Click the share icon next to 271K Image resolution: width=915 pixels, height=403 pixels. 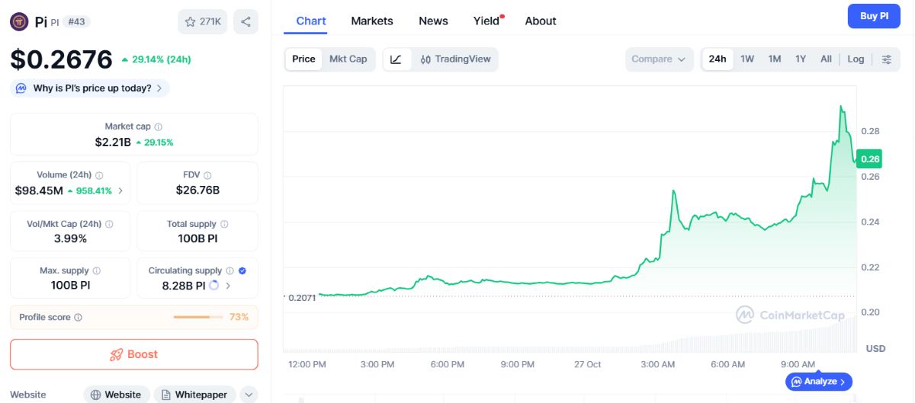pyautogui.click(x=246, y=21)
